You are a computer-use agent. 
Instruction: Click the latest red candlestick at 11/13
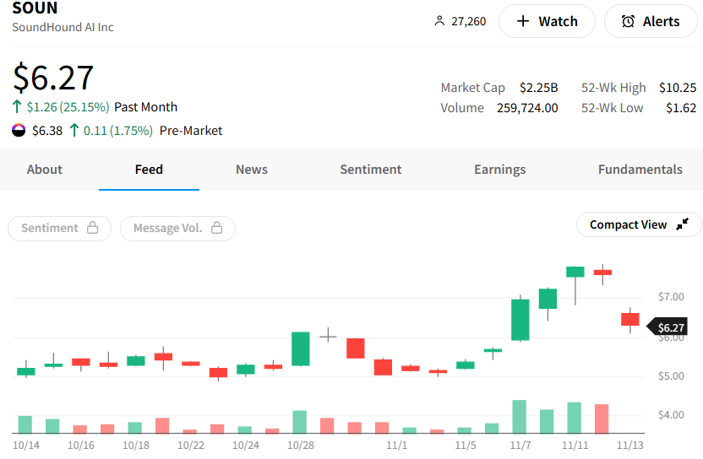[630, 319]
